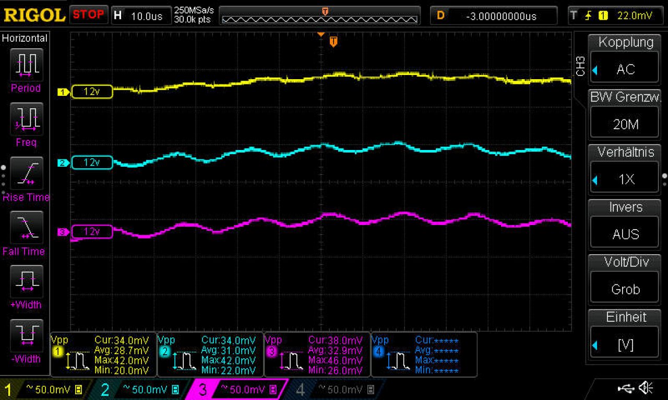Select the Rise Time measurement icon
The image size is (668, 400).
(x=26, y=173)
